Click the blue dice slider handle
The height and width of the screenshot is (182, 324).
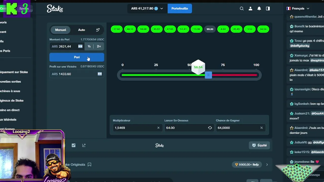coord(208,75)
